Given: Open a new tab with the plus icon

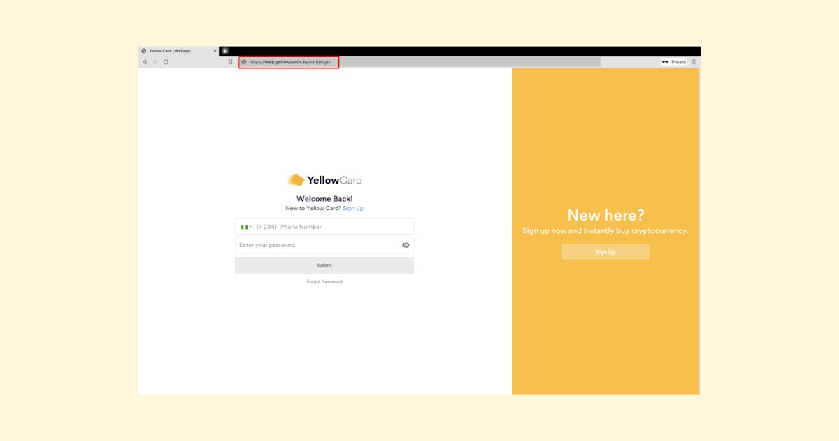Looking at the screenshot, I should pos(224,51).
